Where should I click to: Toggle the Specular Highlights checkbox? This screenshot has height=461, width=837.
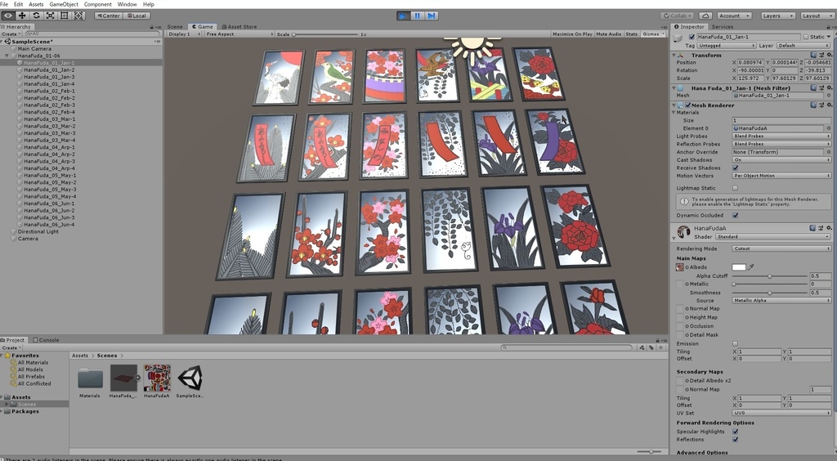click(x=736, y=432)
